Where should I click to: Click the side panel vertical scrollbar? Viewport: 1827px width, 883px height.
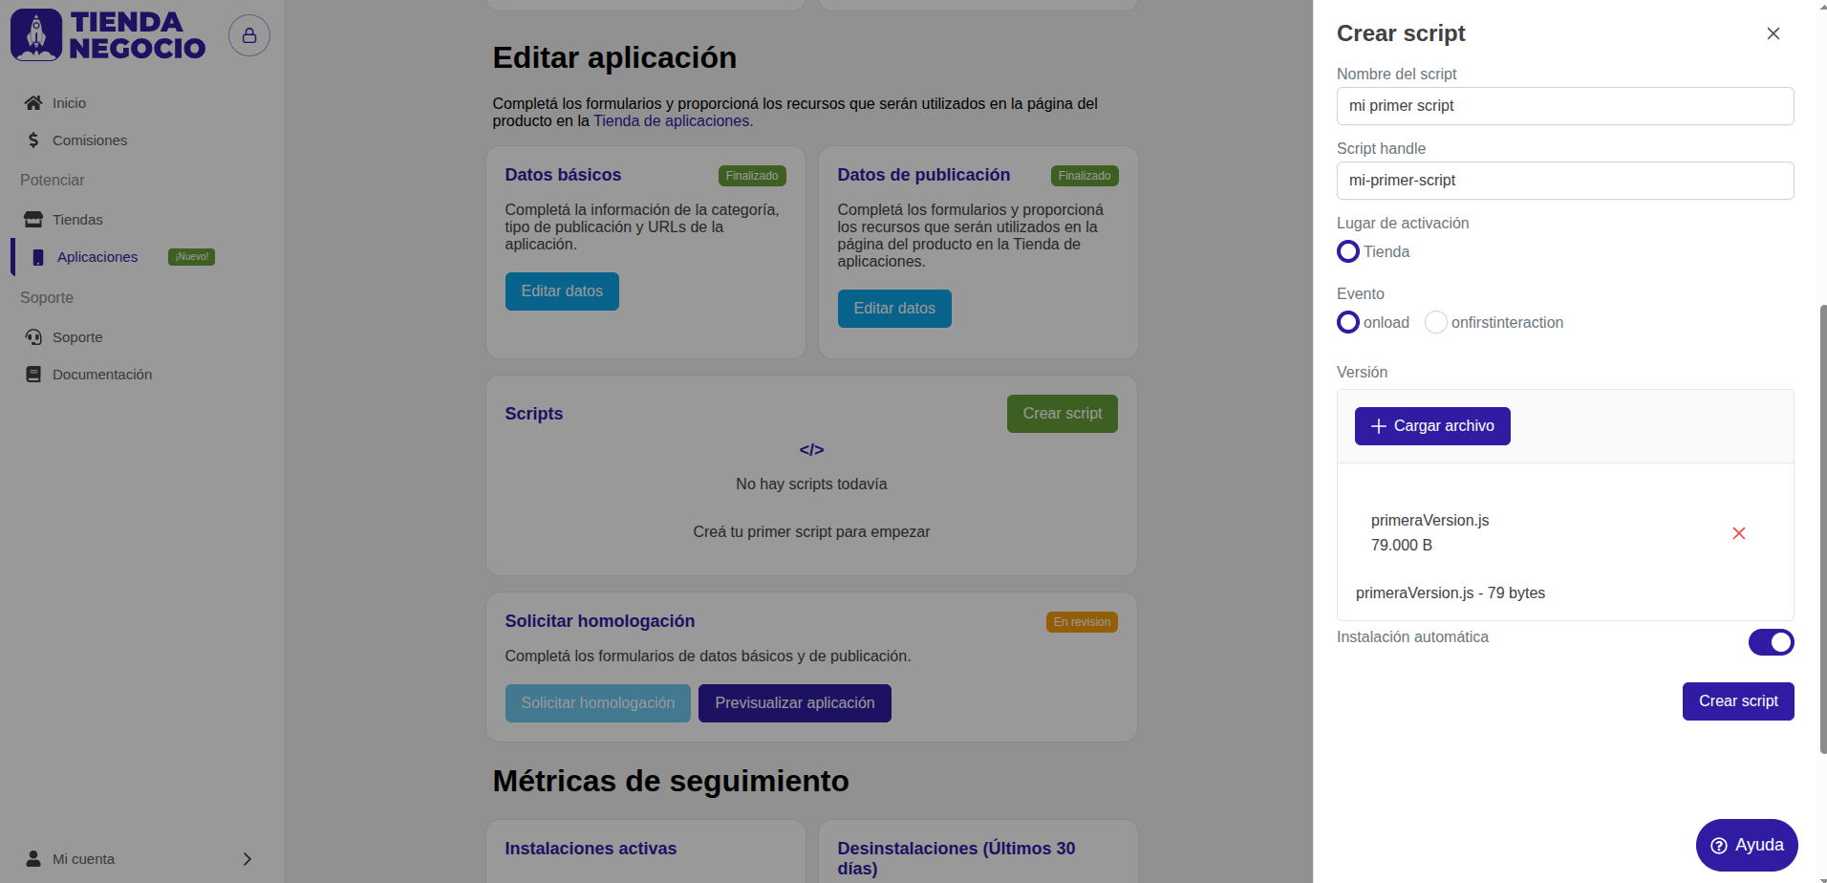[x=1823, y=529]
